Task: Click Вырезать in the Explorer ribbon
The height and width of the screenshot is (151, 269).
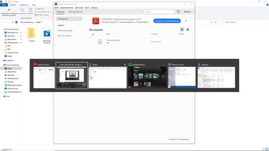Action: [x=40, y=8]
